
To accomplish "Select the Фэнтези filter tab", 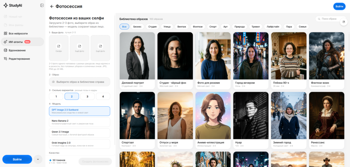I will [198, 27].
